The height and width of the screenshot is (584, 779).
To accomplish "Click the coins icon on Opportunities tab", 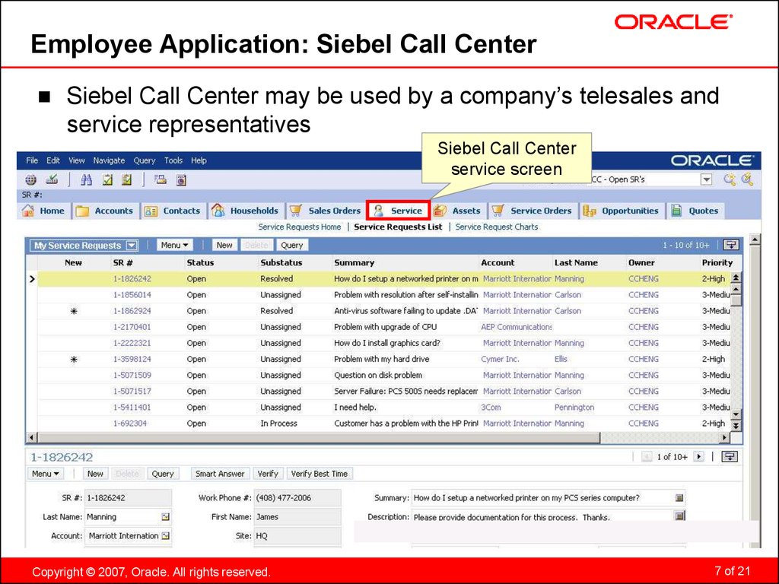I will pos(590,211).
